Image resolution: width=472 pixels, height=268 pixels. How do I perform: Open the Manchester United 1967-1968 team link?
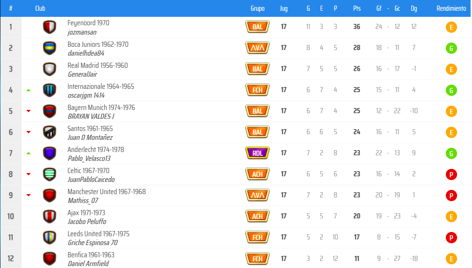point(107,192)
